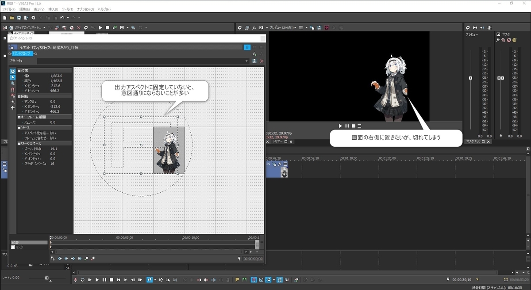Solo the マスタ bus
The width and height of the screenshot is (531, 290).
point(515,40)
